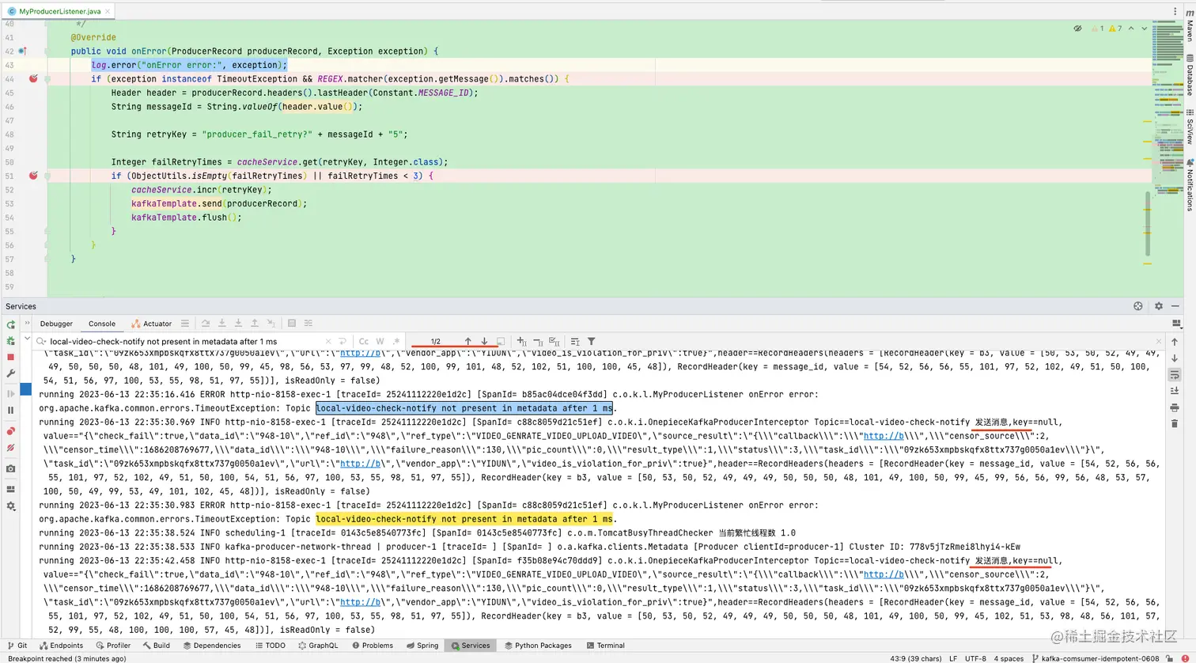Image resolution: width=1196 pixels, height=663 pixels.
Task: Open Services panel gear options
Action: point(1159,306)
